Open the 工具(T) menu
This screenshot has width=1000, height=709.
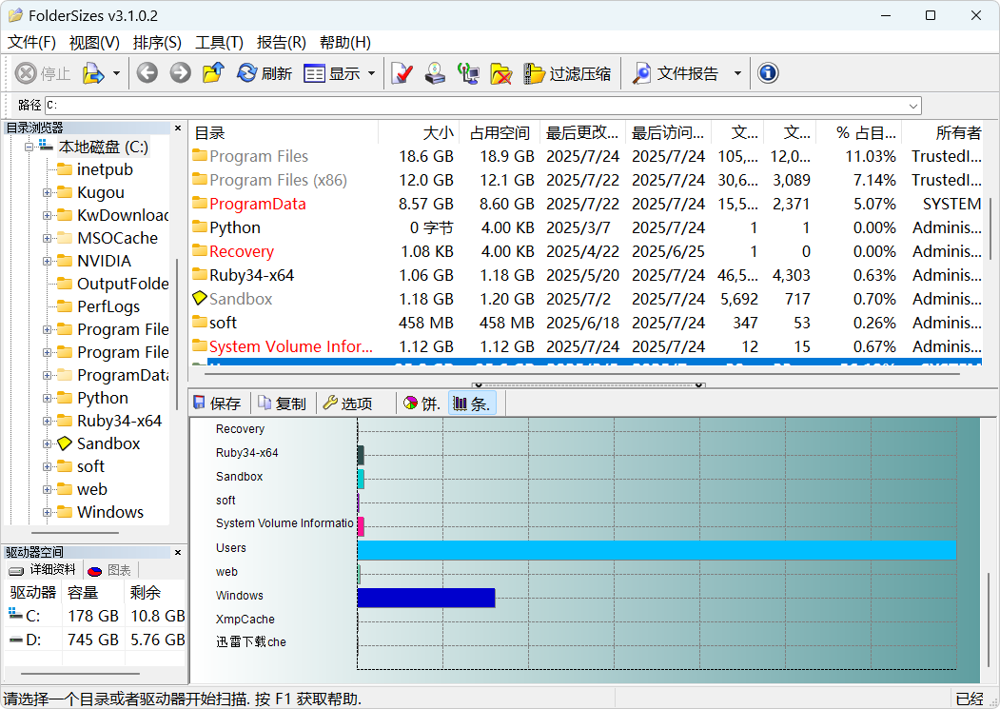pyautogui.click(x=219, y=42)
